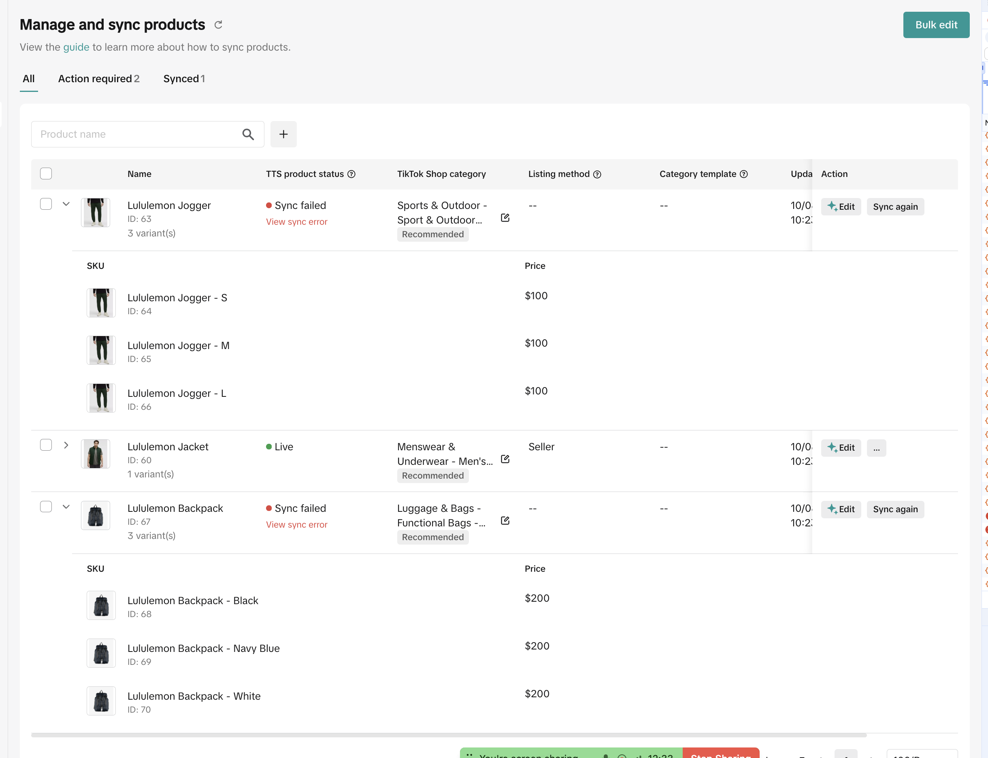Collapse the Lululemon Backpack variants chevron
This screenshot has height=758, width=988.
point(66,507)
